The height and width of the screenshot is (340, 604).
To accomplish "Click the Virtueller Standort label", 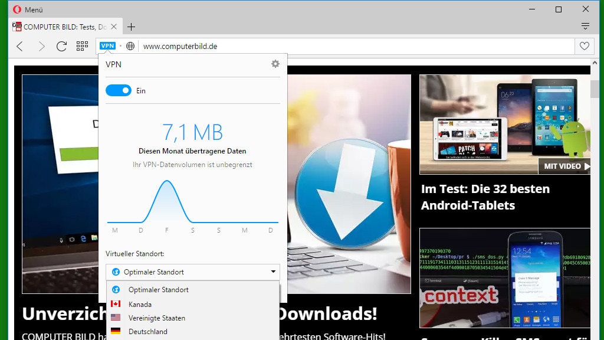I will click(135, 254).
